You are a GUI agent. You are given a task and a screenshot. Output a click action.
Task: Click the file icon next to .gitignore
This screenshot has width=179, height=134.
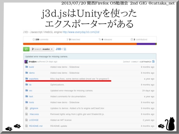pyautogui.click(x=26, y=108)
